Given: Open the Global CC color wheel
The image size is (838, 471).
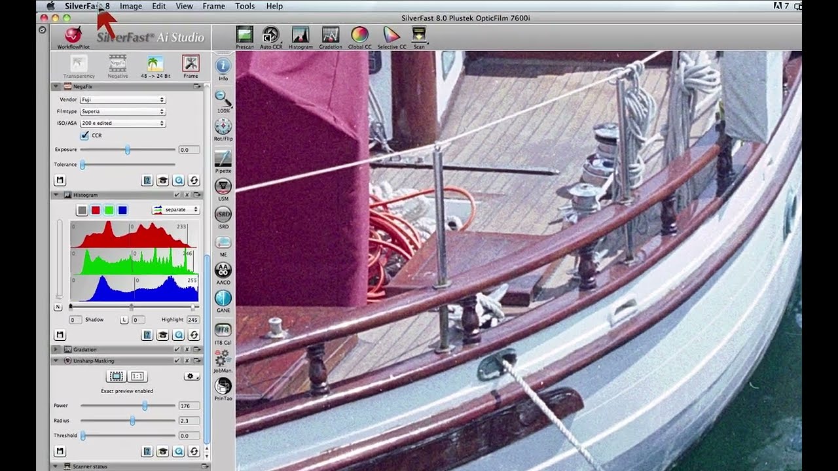Looking at the screenshot, I should (359, 37).
